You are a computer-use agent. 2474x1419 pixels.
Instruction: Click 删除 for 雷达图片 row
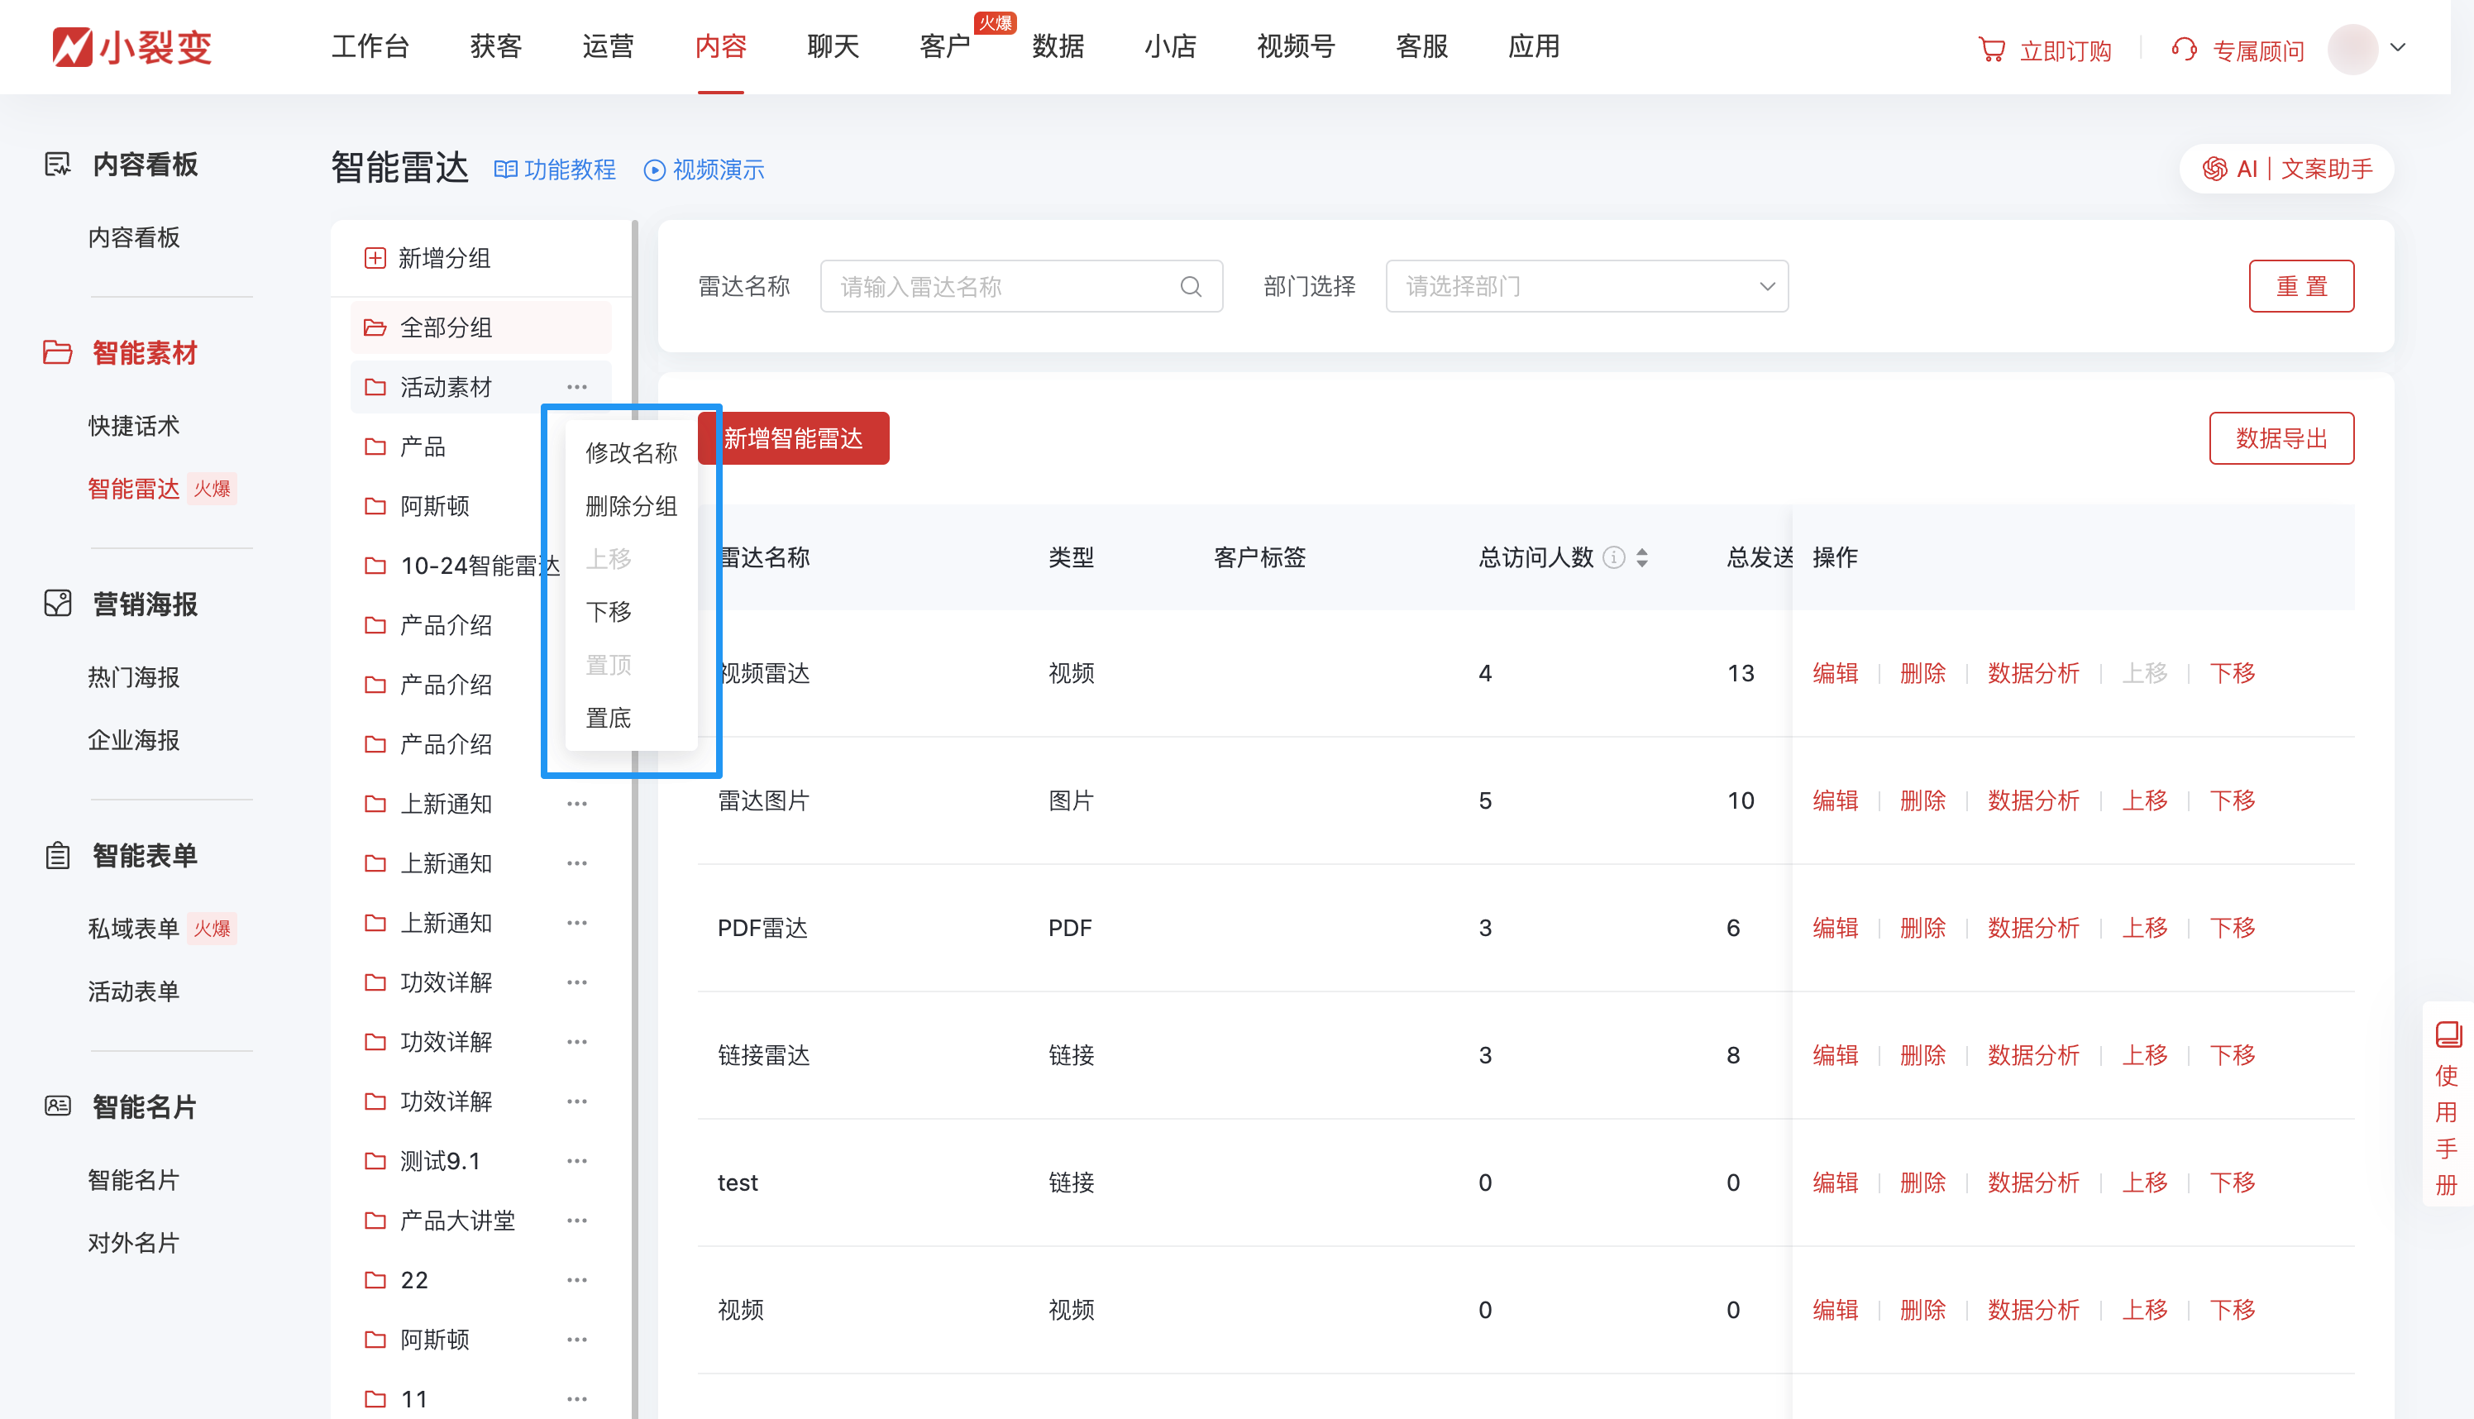[1922, 801]
